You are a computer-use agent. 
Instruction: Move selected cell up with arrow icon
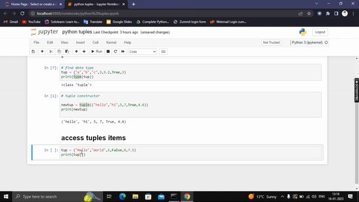pos(76,52)
